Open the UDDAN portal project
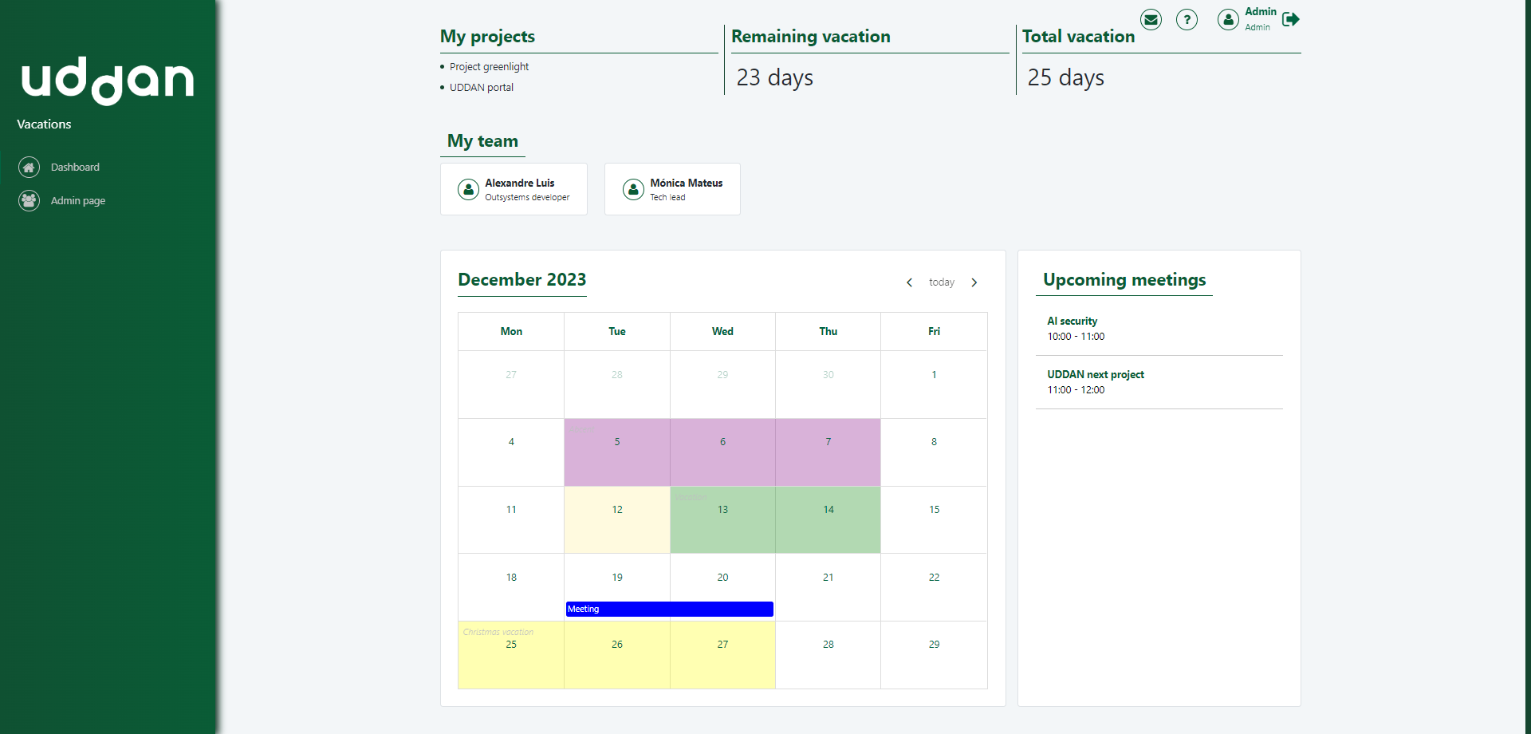Viewport: 1531px width, 734px height. [x=482, y=87]
